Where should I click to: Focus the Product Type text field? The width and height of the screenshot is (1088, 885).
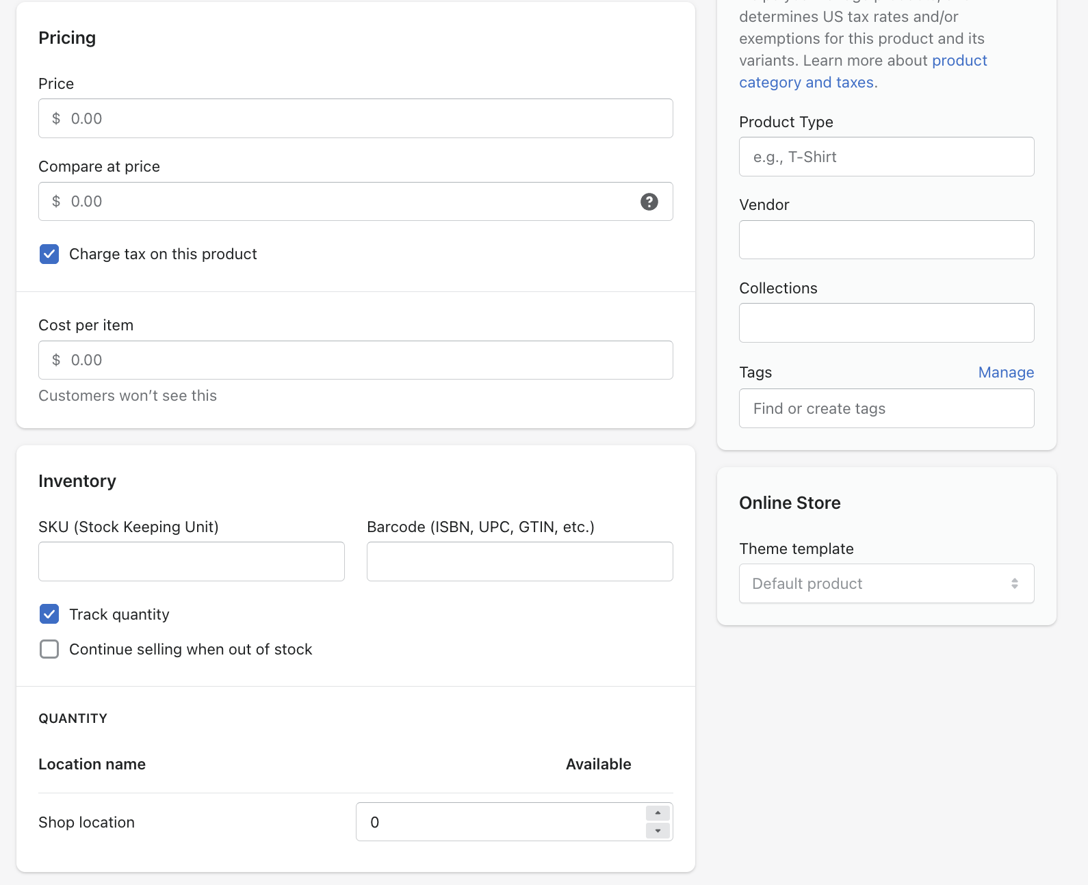(886, 157)
